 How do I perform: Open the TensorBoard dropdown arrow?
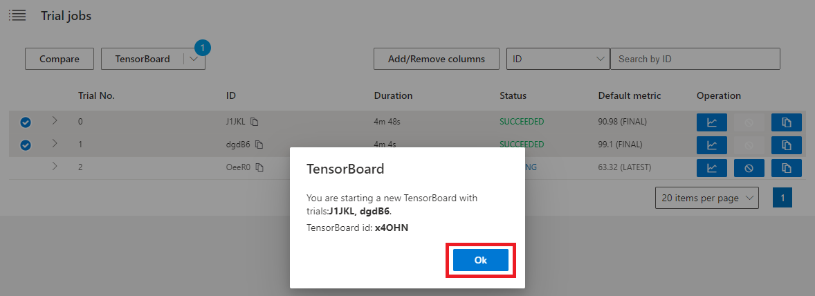coord(194,59)
